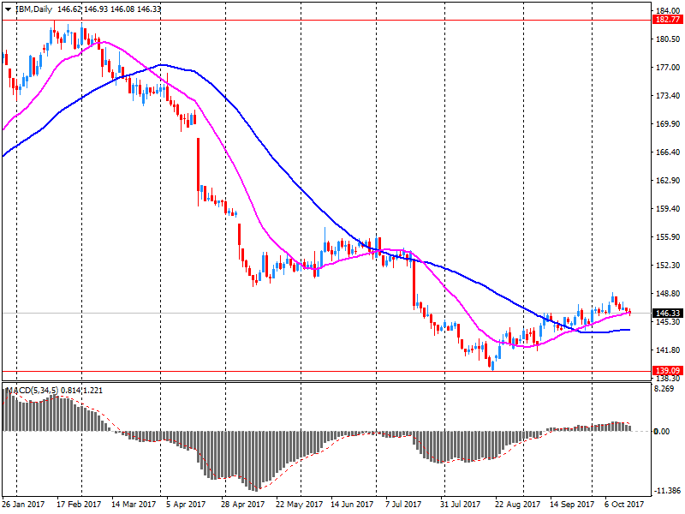Open the chart dropdown triangle beside IBM,Daily

click(8, 9)
